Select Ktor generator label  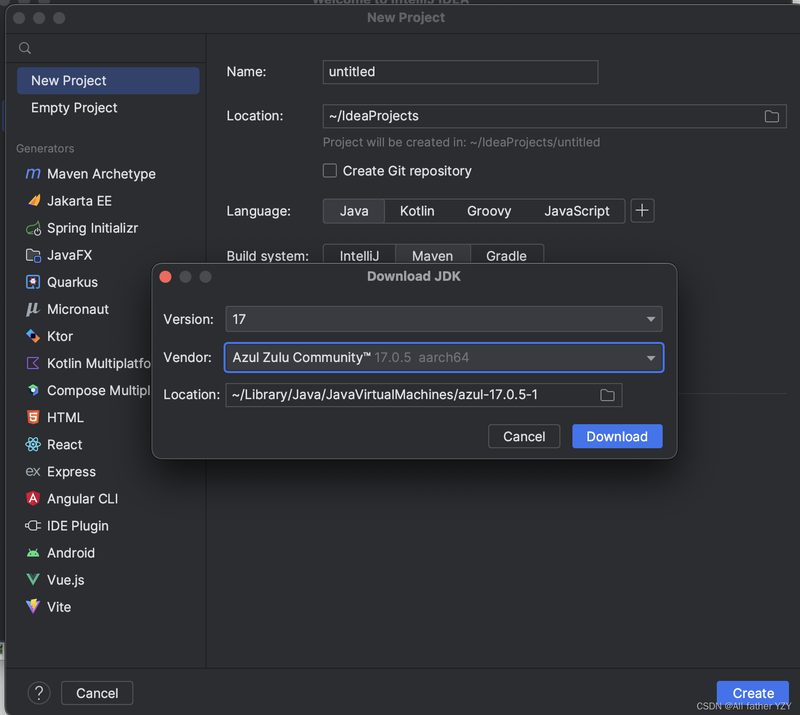(x=60, y=336)
